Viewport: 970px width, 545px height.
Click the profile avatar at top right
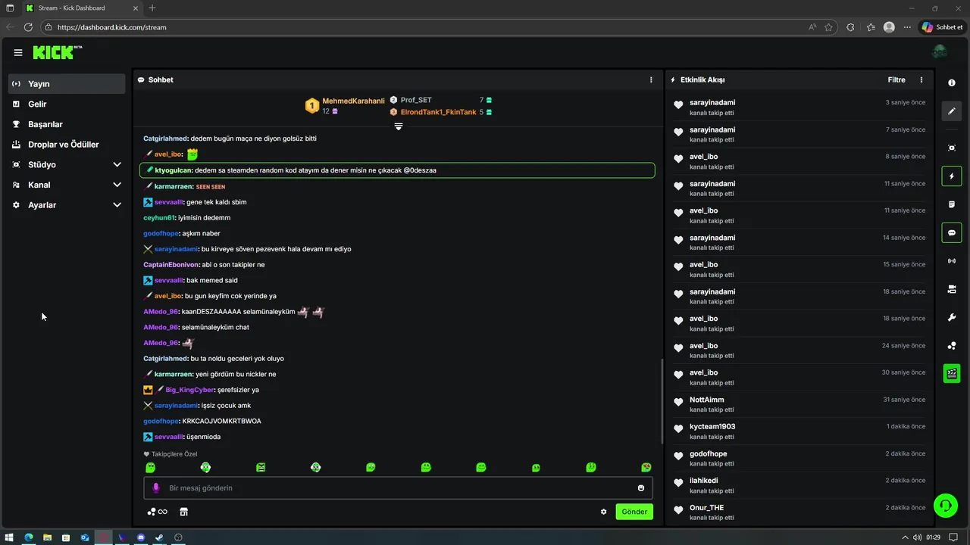(940, 52)
